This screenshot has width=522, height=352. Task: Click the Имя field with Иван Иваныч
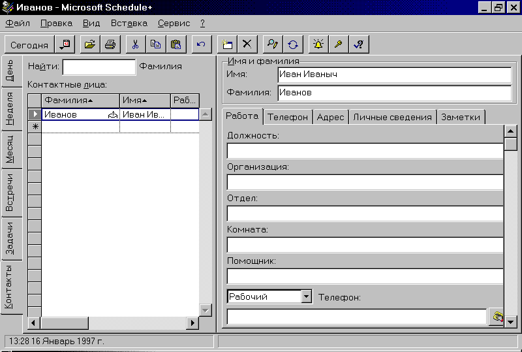[395, 74]
